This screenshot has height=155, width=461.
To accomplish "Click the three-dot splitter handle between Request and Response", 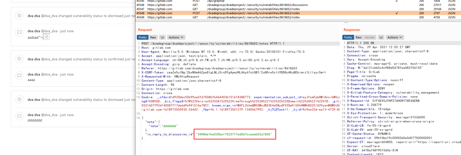I will point(346,23).
